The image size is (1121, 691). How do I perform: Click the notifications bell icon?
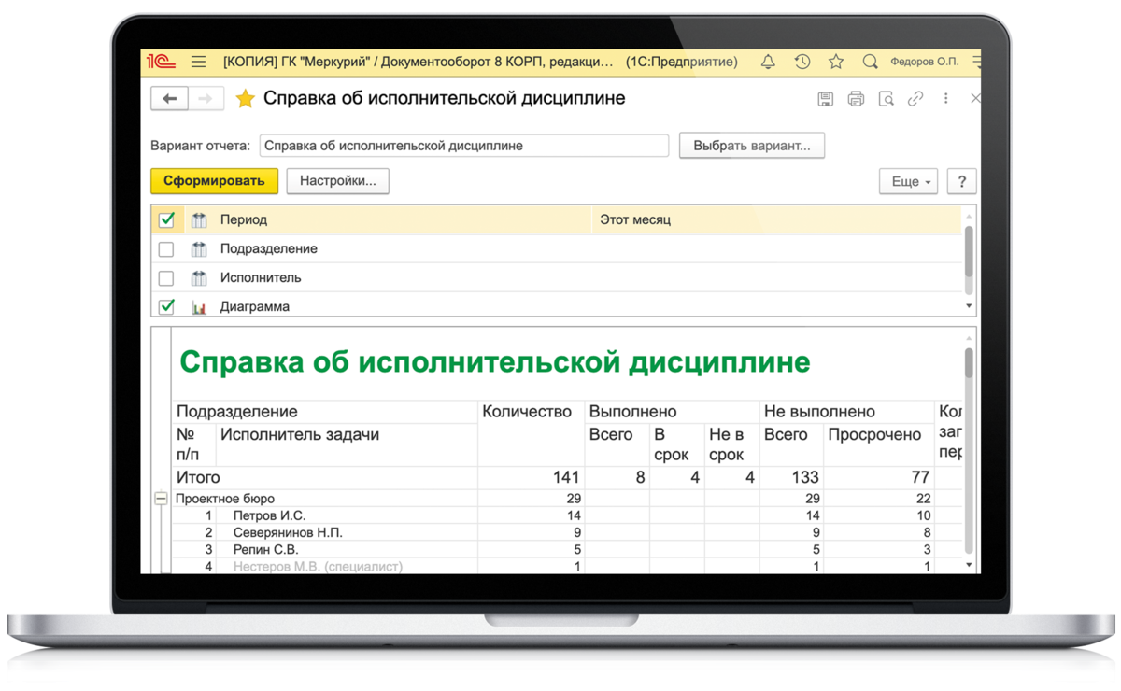[x=768, y=63]
